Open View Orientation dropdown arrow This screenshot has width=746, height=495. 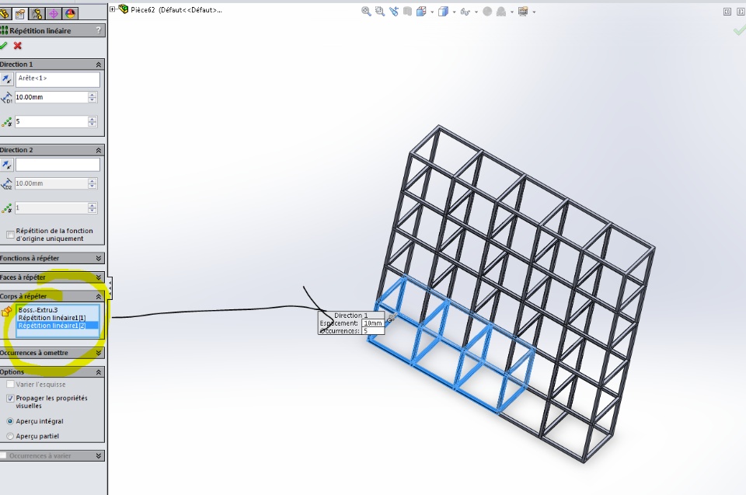[x=432, y=12]
